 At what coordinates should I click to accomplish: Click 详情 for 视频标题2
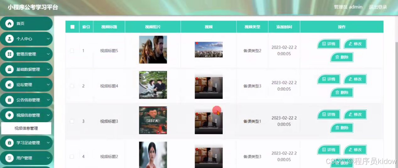pyautogui.click(x=329, y=150)
